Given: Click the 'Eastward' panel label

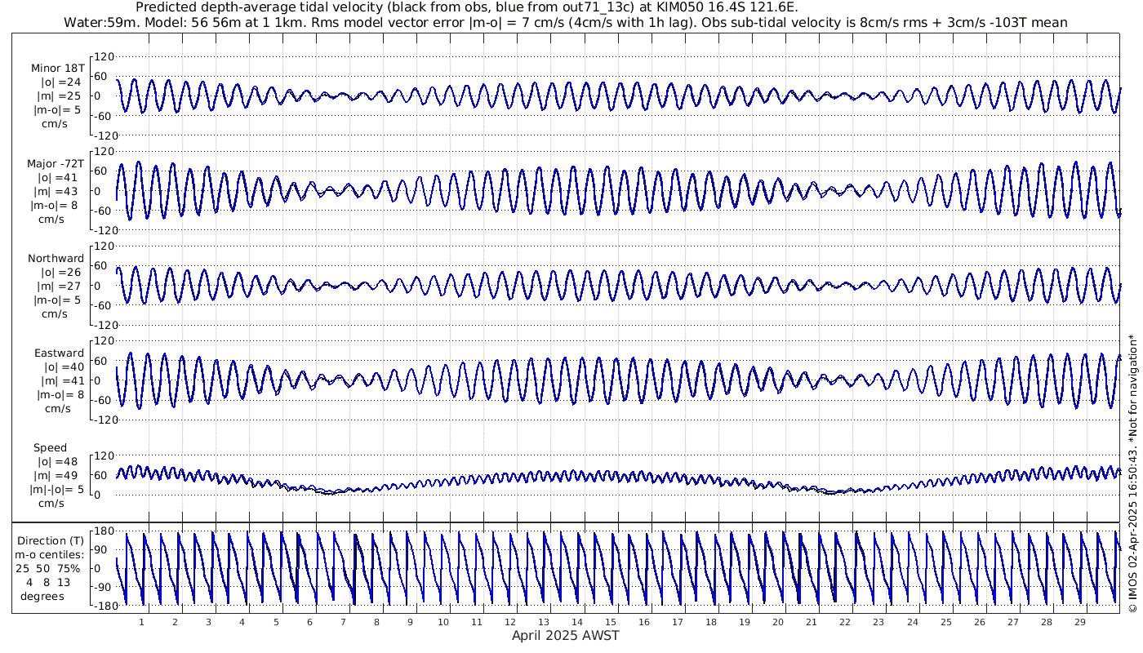Looking at the screenshot, I should (59, 353).
